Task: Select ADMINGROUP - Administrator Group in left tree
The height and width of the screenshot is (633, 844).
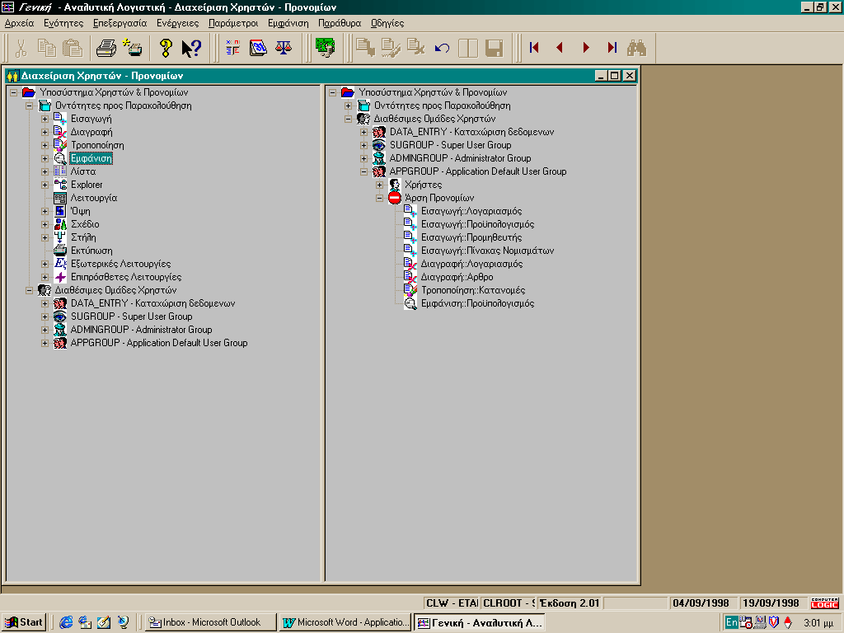Action: tap(141, 330)
